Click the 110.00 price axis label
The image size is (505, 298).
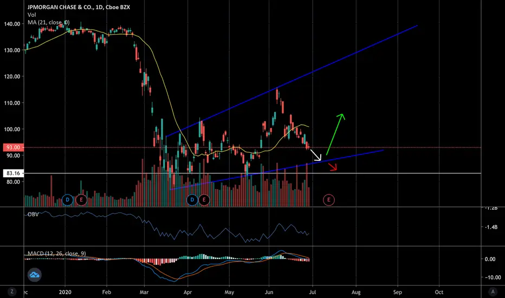tap(12, 103)
